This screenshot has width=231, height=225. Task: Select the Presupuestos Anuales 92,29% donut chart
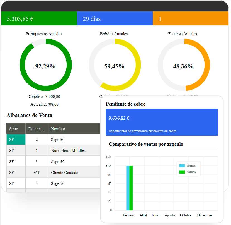[46, 65]
